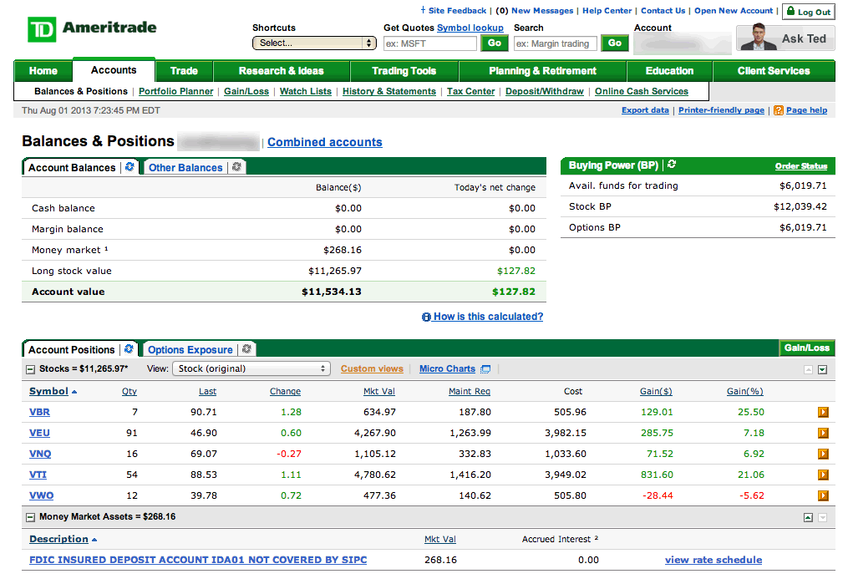Refresh Buying Power (BP) figures
The image size is (843, 584).
(x=672, y=165)
